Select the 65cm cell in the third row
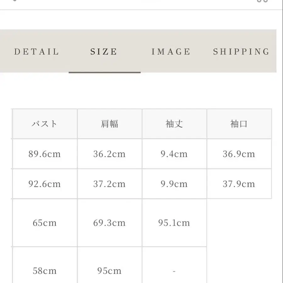283x283 pixels. pyautogui.click(x=44, y=223)
